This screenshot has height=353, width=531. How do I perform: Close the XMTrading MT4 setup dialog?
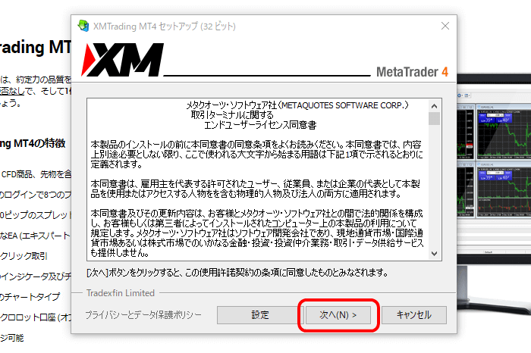[x=445, y=26]
